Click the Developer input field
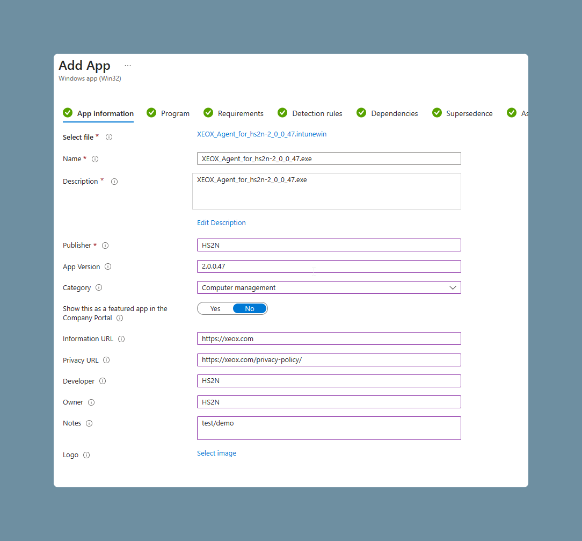The height and width of the screenshot is (541, 582). [329, 381]
